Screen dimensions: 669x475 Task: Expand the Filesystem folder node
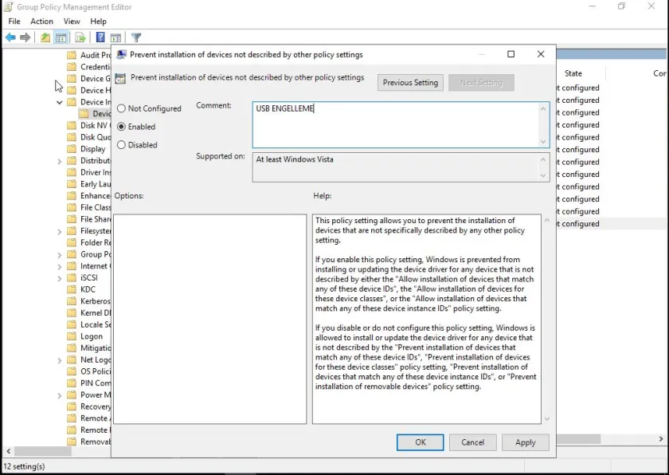click(x=60, y=231)
